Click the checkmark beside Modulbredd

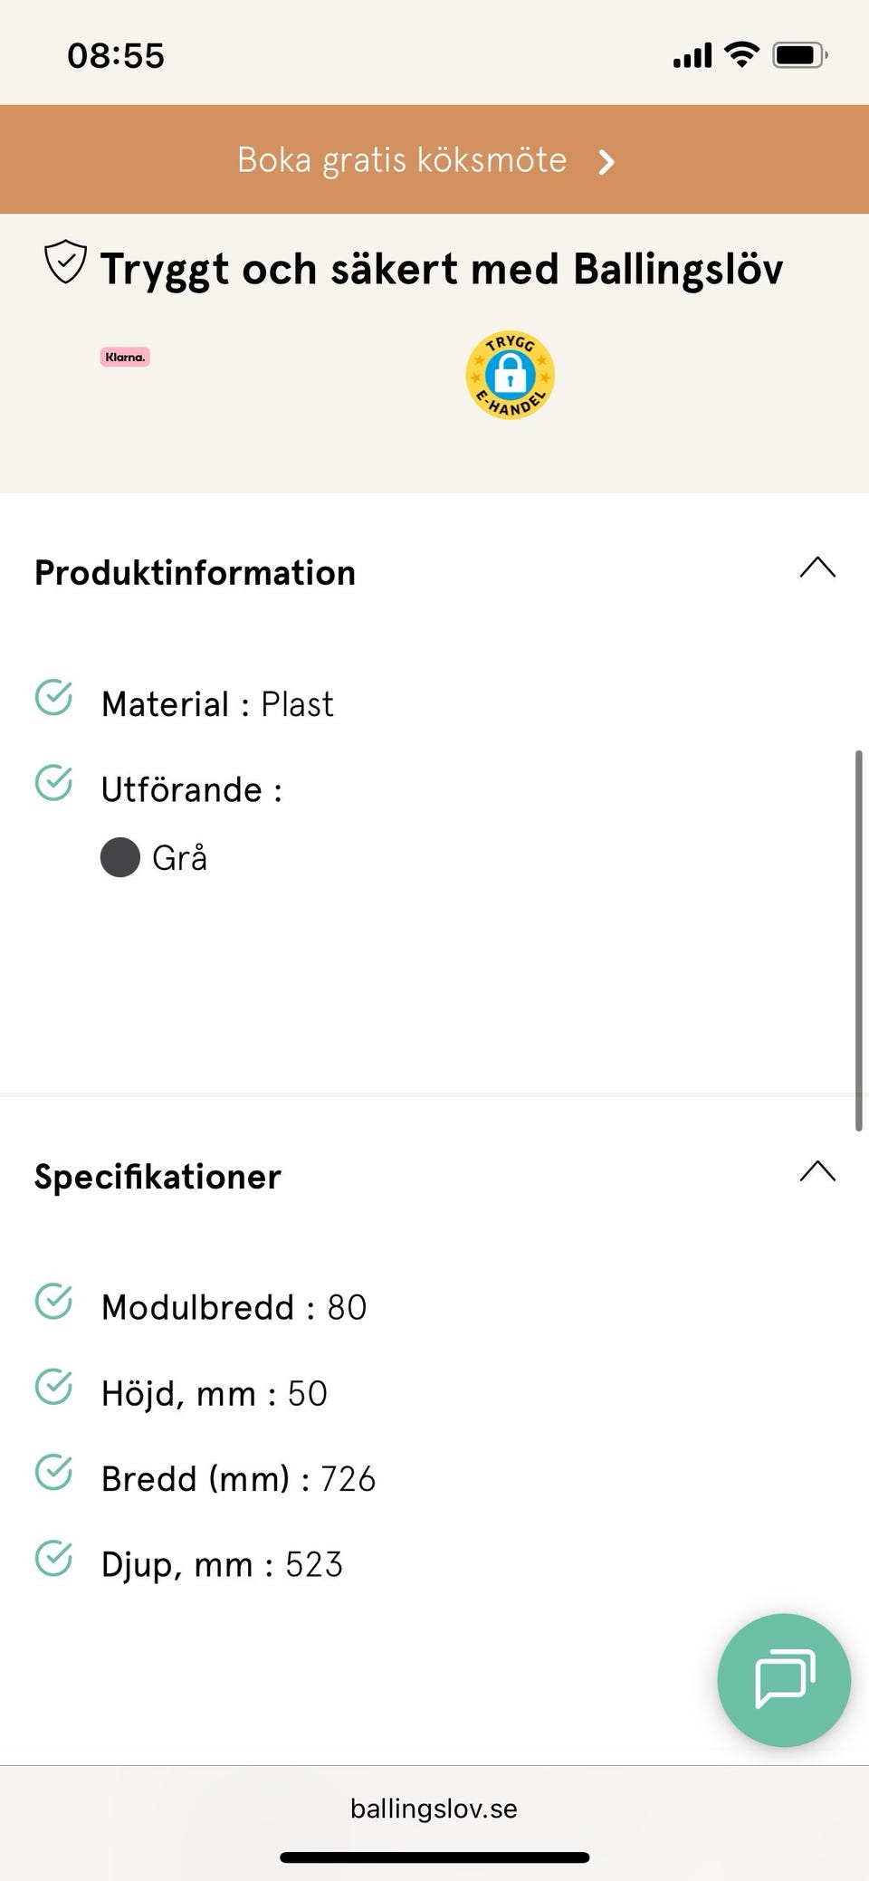coord(54,1302)
